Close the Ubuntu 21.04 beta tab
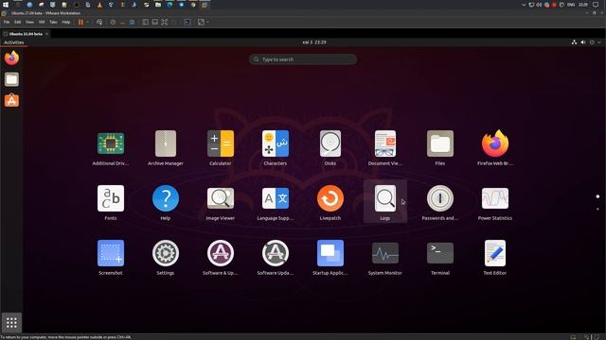 pos(46,34)
